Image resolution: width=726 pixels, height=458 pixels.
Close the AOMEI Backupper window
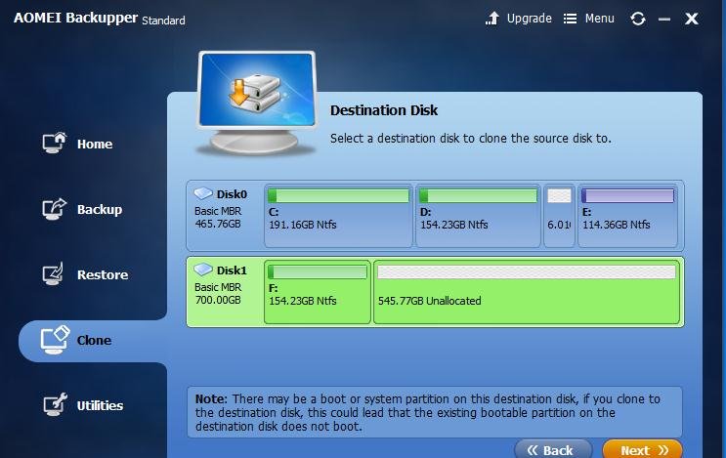click(692, 19)
